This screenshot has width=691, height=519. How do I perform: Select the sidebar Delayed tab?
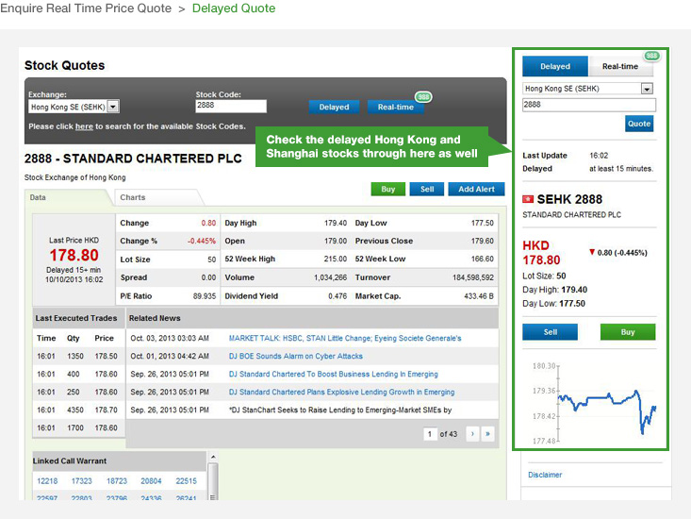(555, 66)
